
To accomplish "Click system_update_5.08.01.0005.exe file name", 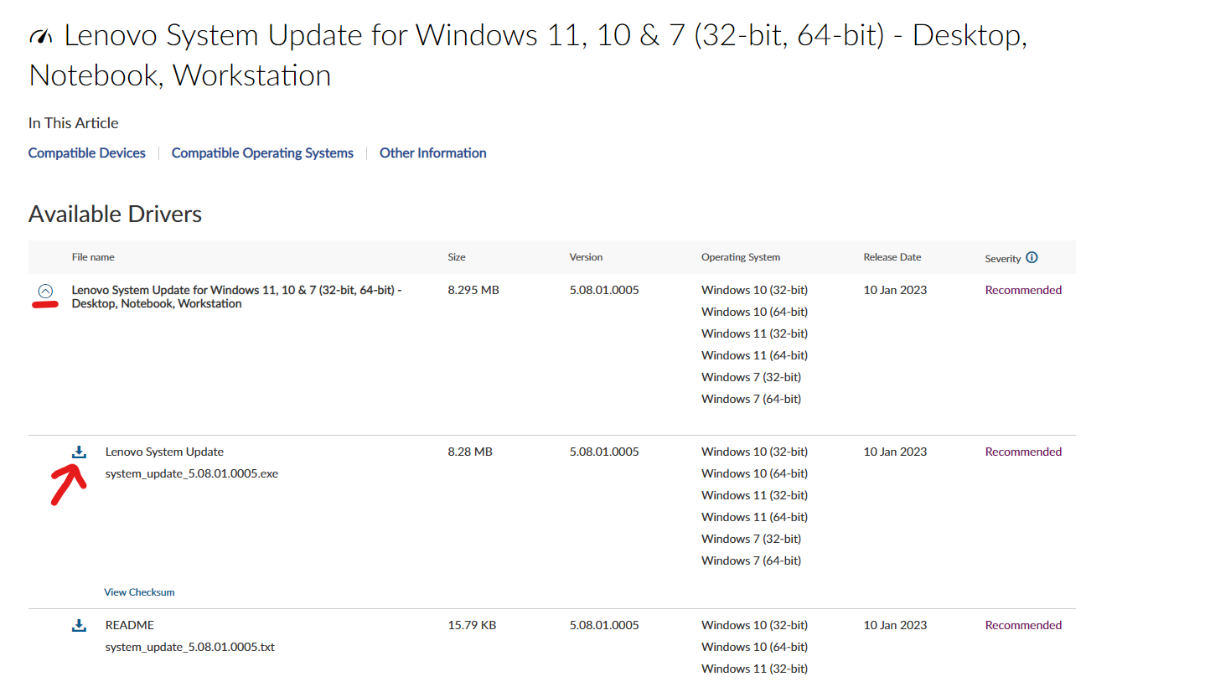I will coord(192,473).
